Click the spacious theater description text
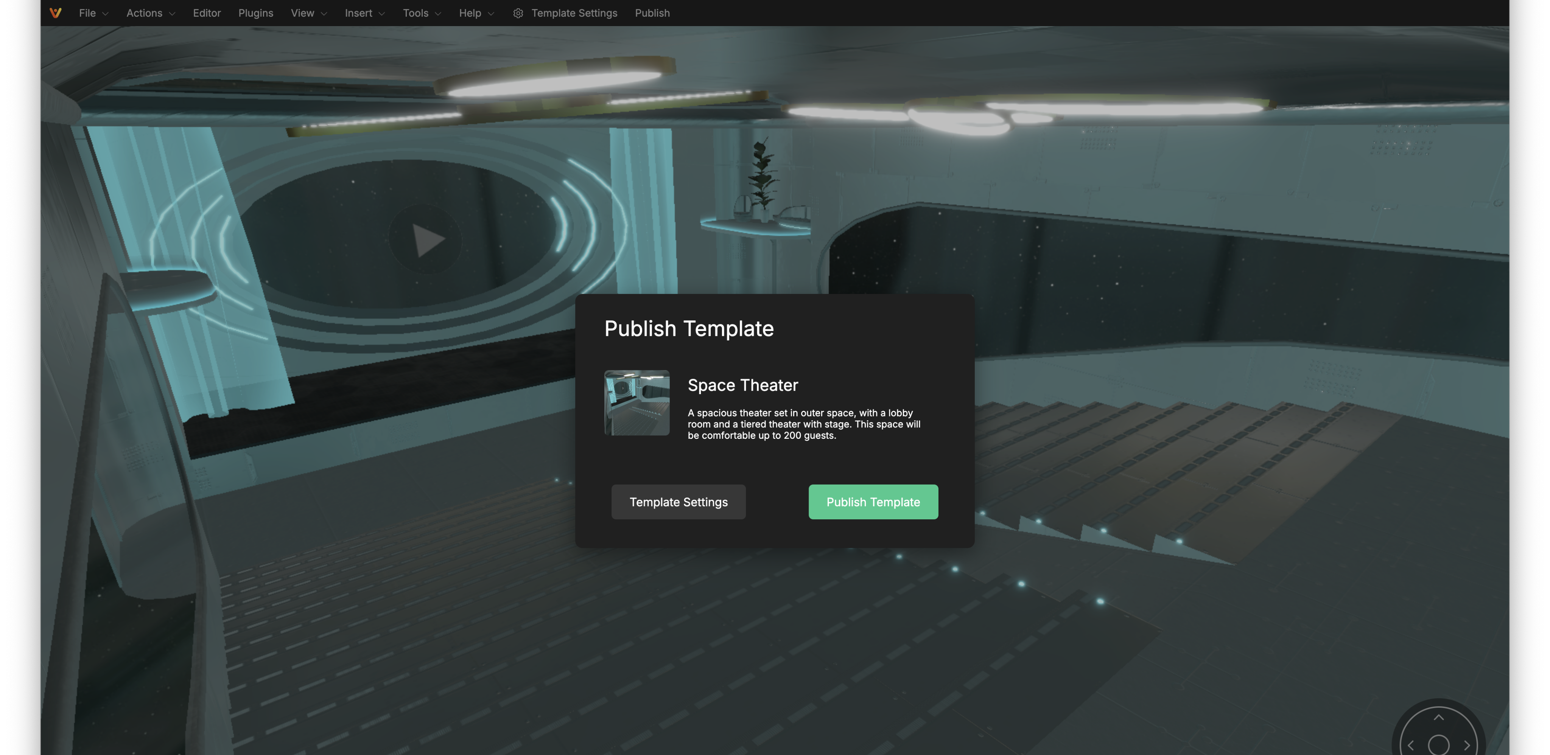This screenshot has width=1550, height=755. [804, 424]
